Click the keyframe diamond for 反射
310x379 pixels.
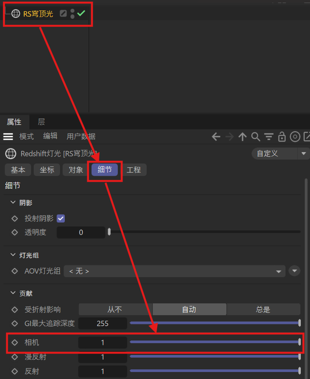click(x=14, y=371)
